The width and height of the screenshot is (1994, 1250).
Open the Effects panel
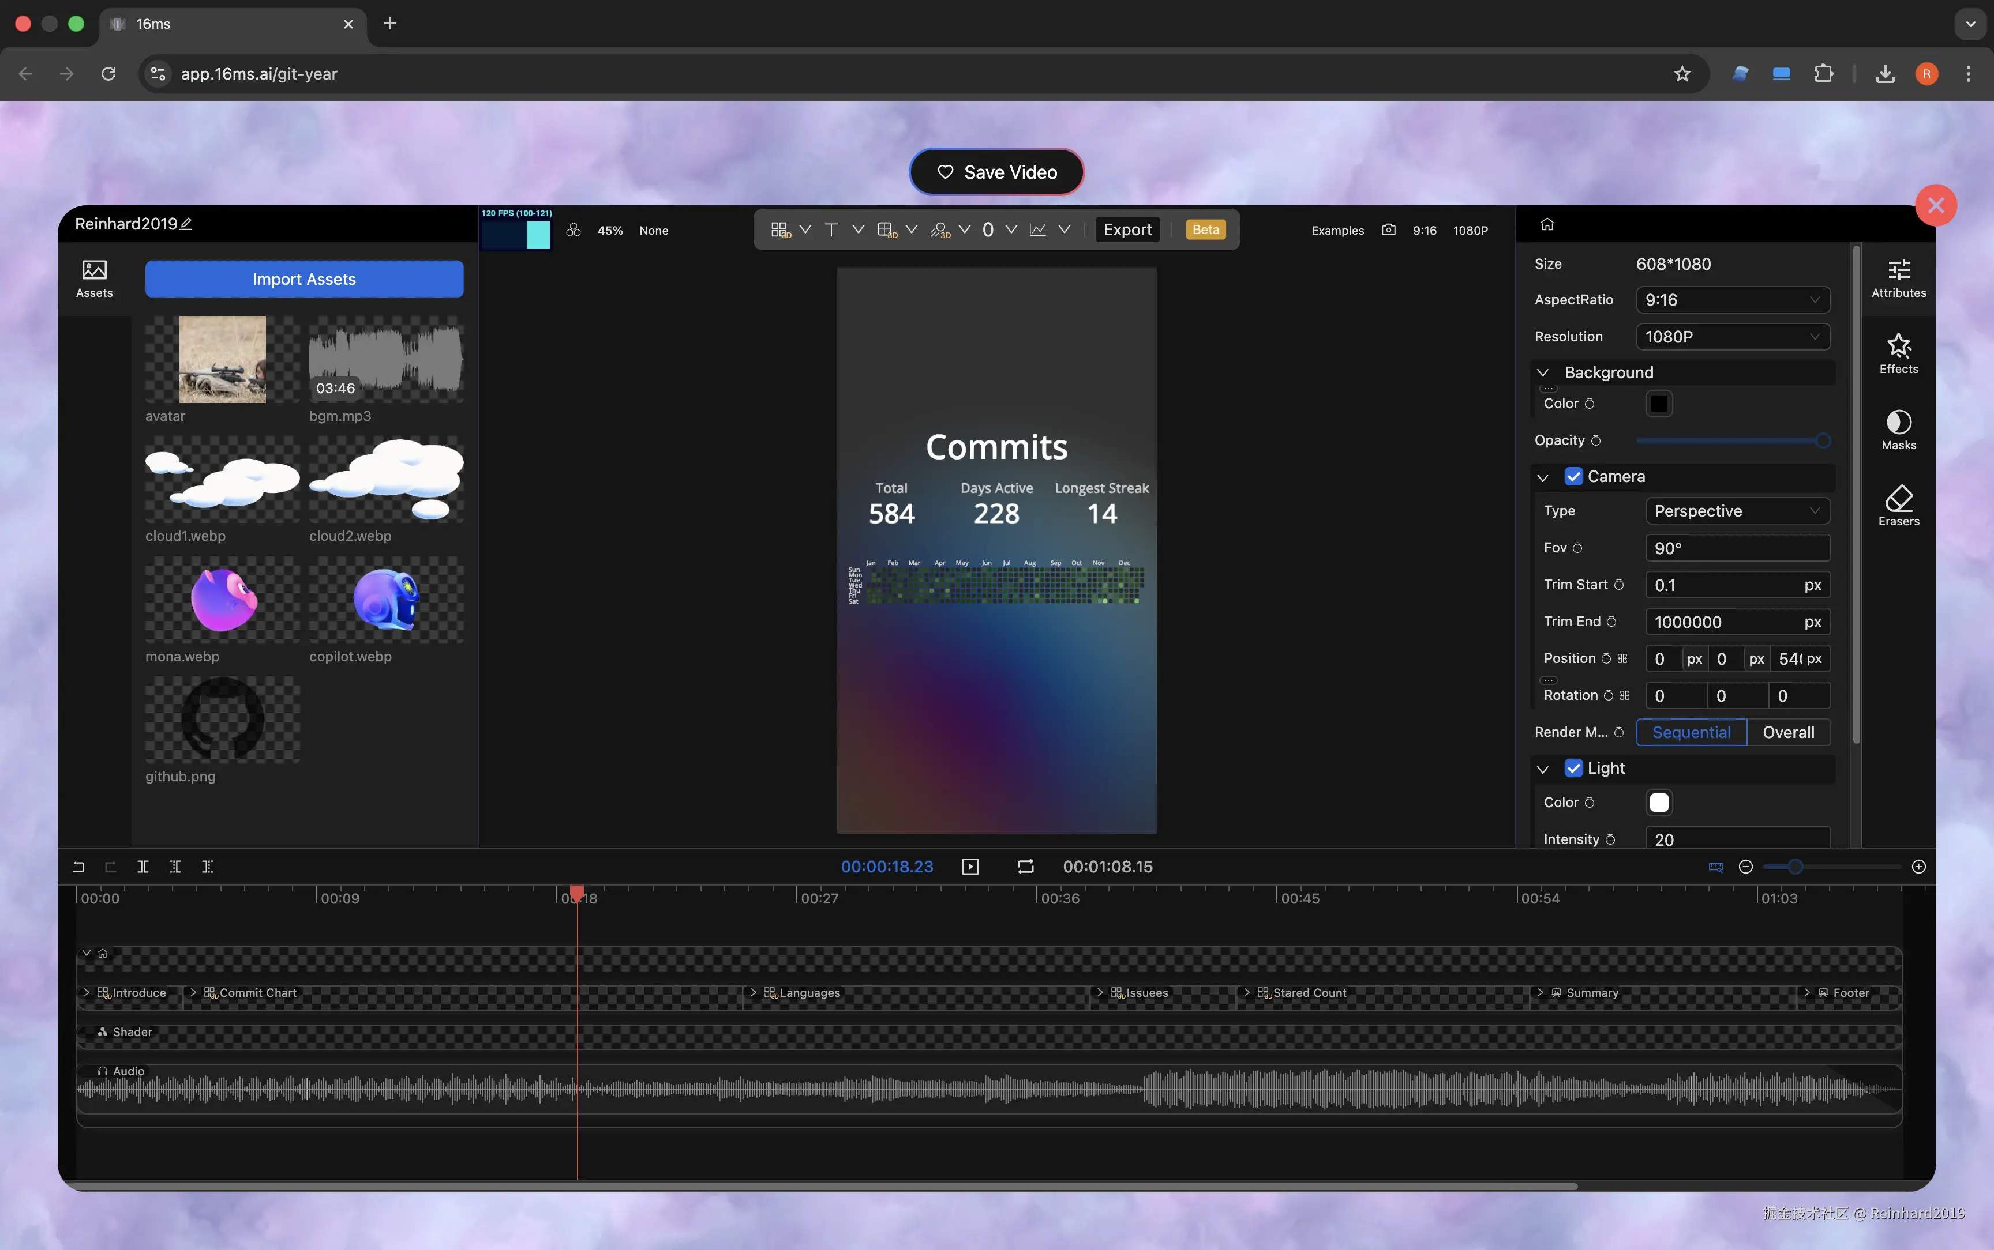pos(1898,353)
